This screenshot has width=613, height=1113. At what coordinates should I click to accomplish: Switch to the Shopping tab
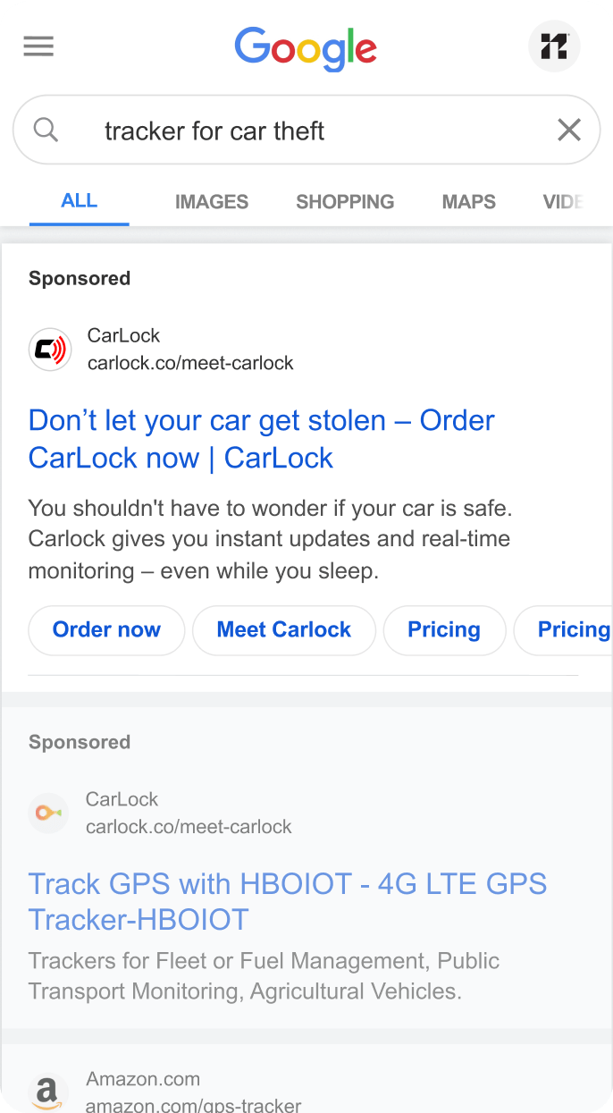(345, 202)
